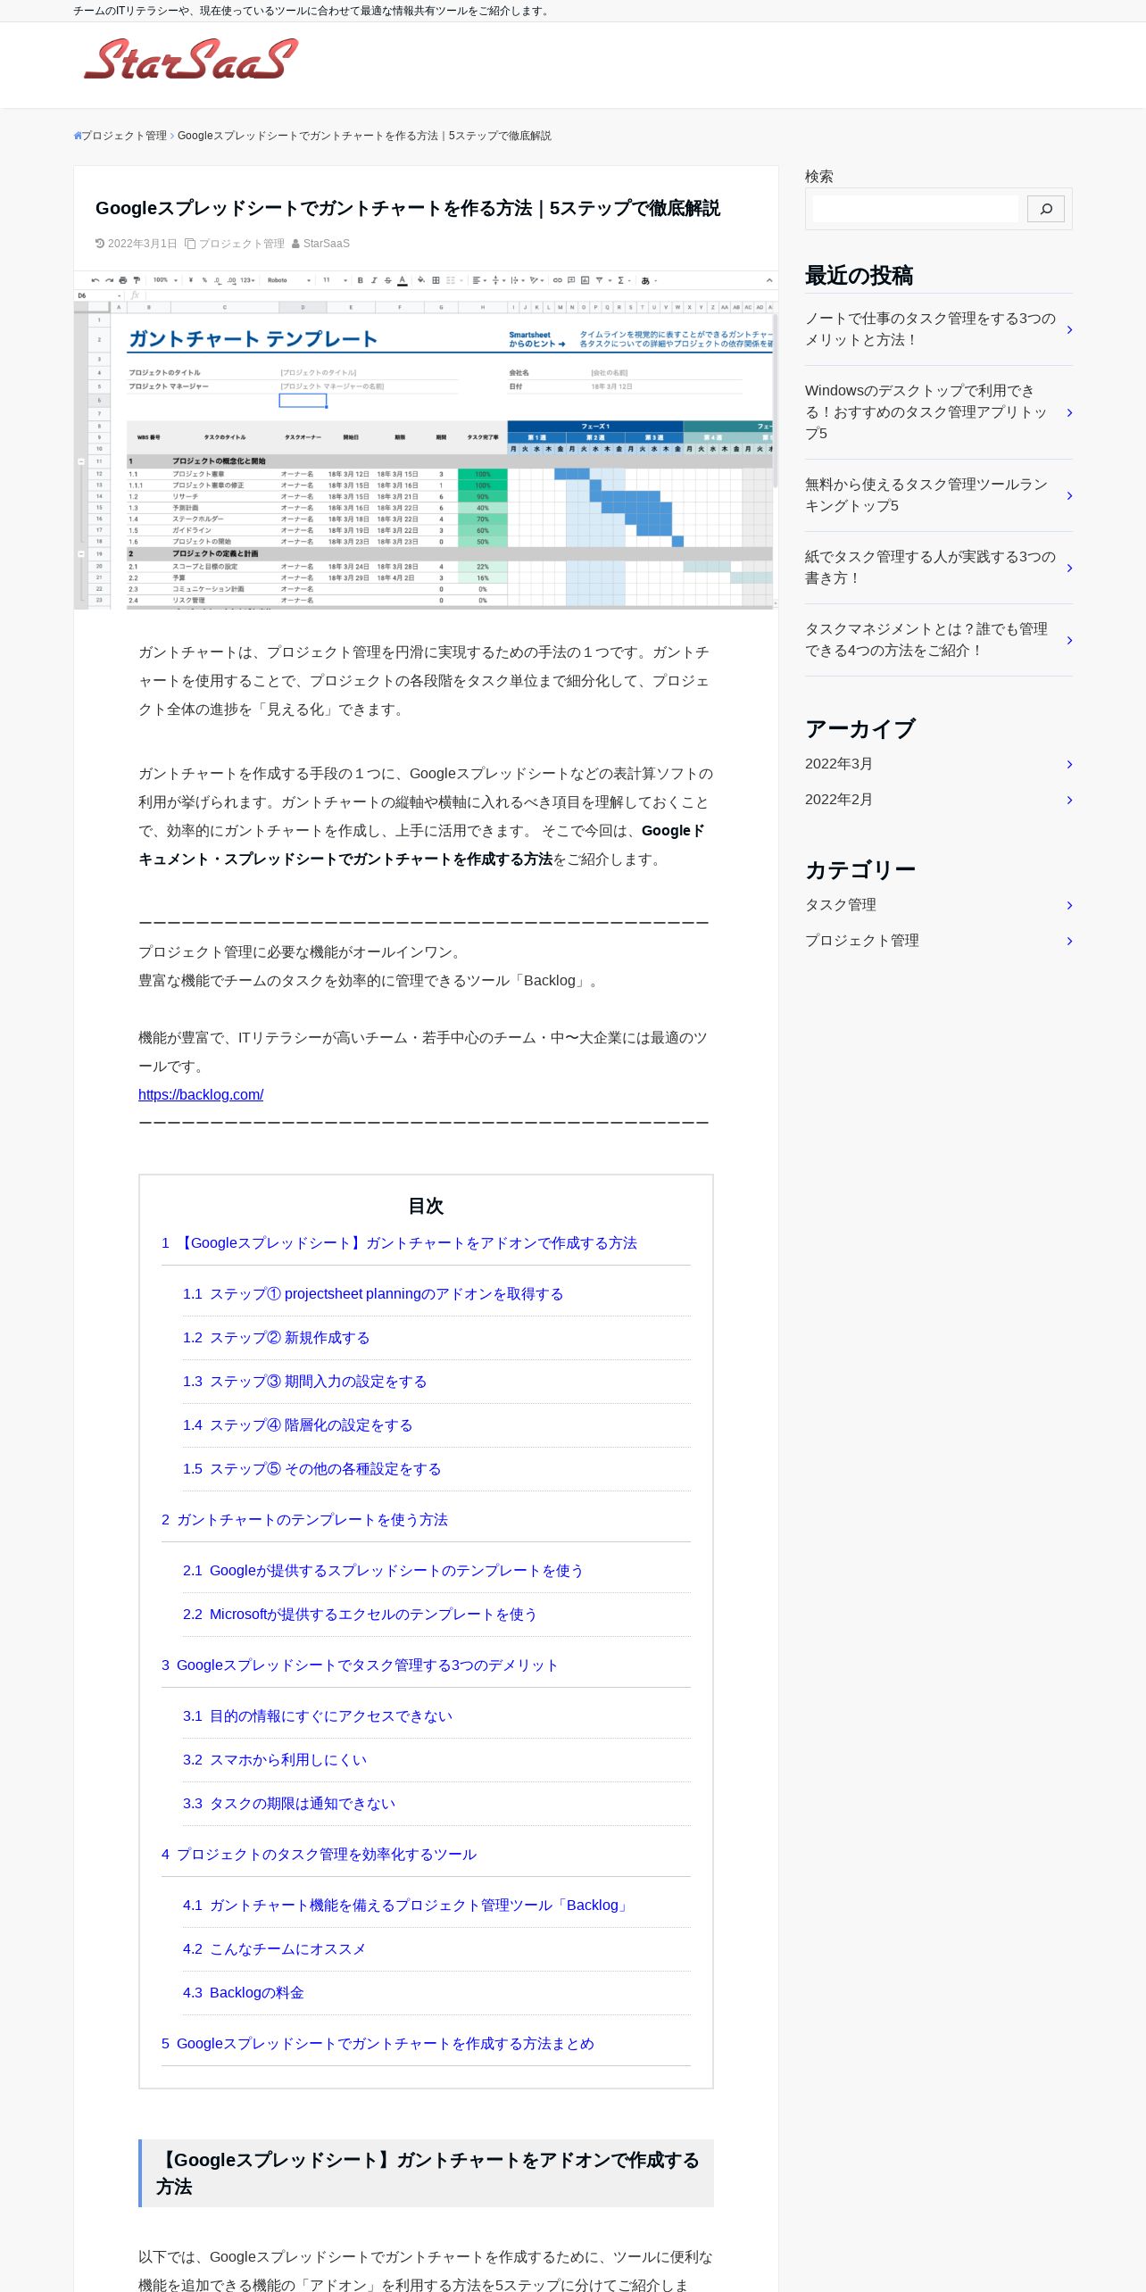
Task: Jump to 1.2 ステップ② 新規作成する
Action: 276,1338
